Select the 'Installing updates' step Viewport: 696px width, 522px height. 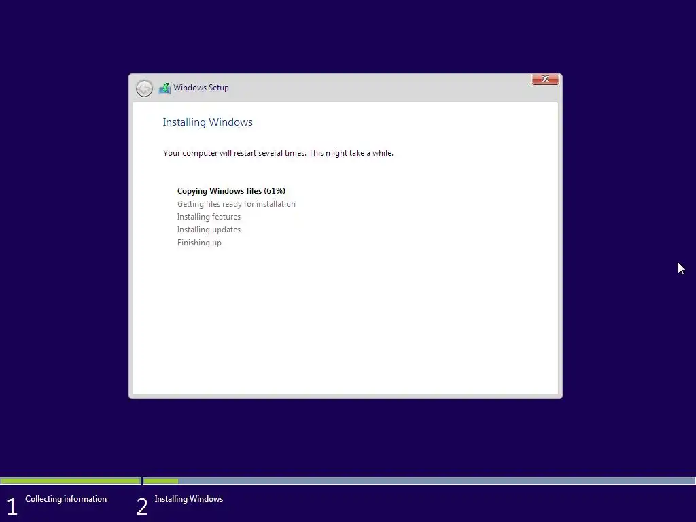(209, 230)
